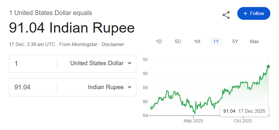Click the 91.04 Indian Rupee heading

72,28
